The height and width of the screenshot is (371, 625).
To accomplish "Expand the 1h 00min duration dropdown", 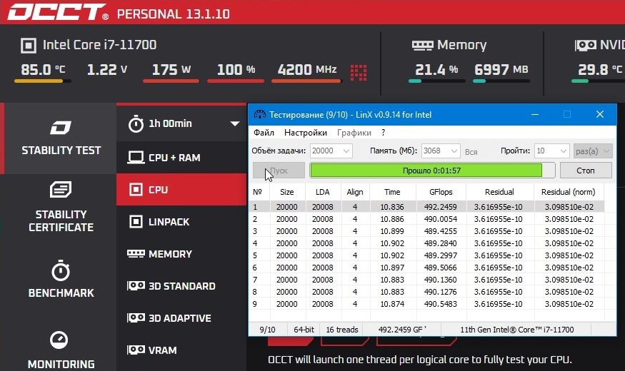I will click(235, 124).
